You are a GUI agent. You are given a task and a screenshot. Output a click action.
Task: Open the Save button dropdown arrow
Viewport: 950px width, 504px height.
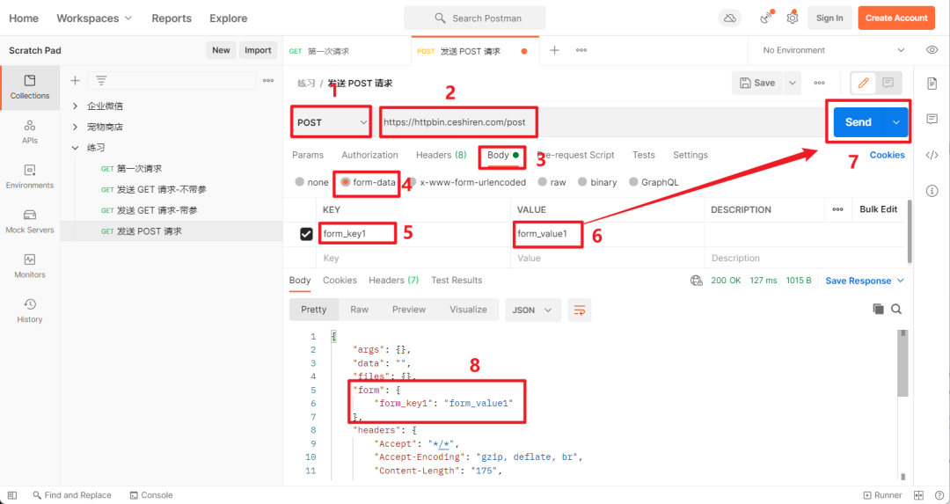click(793, 83)
